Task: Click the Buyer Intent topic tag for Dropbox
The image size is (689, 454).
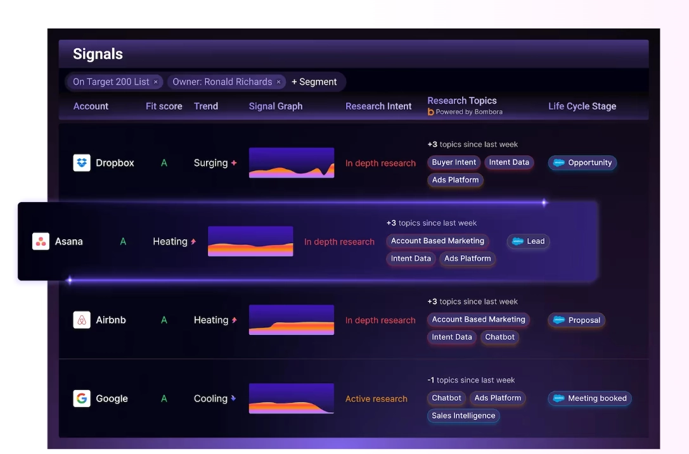Action: pos(453,163)
